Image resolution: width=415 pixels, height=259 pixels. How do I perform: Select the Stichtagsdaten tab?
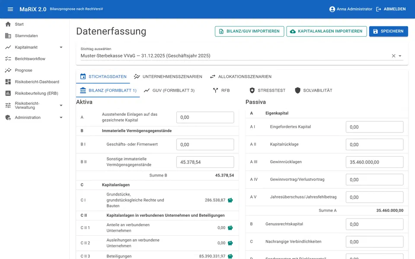point(103,77)
